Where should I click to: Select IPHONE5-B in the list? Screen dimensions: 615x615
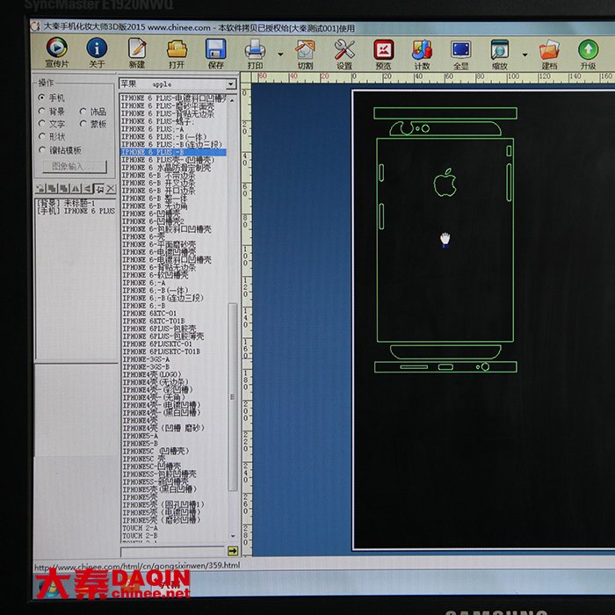pyautogui.click(x=141, y=444)
